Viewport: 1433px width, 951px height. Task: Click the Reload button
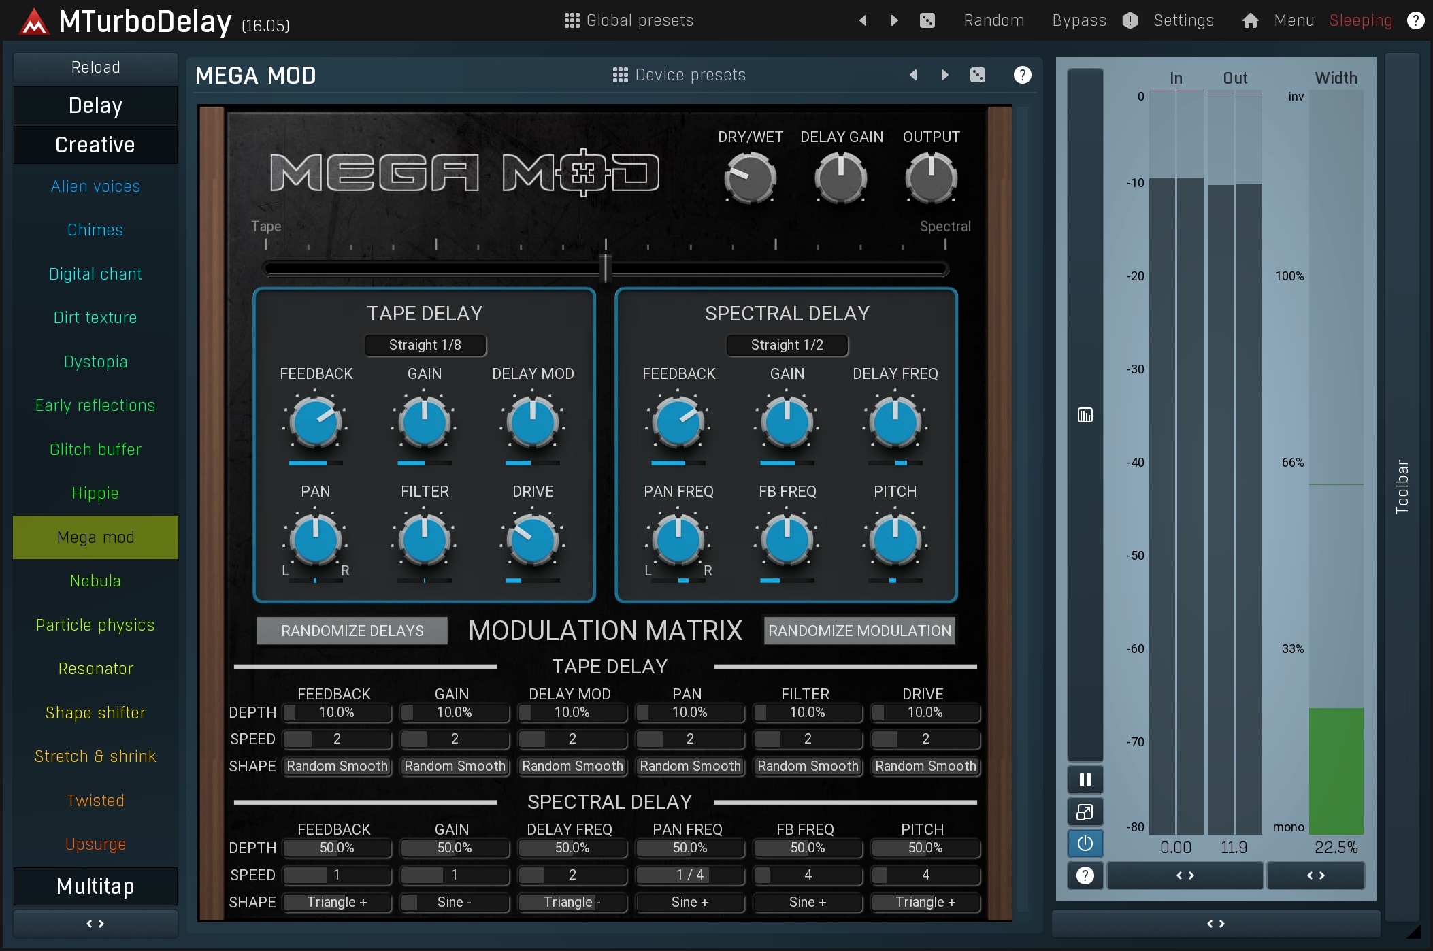[x=95, y=67]
